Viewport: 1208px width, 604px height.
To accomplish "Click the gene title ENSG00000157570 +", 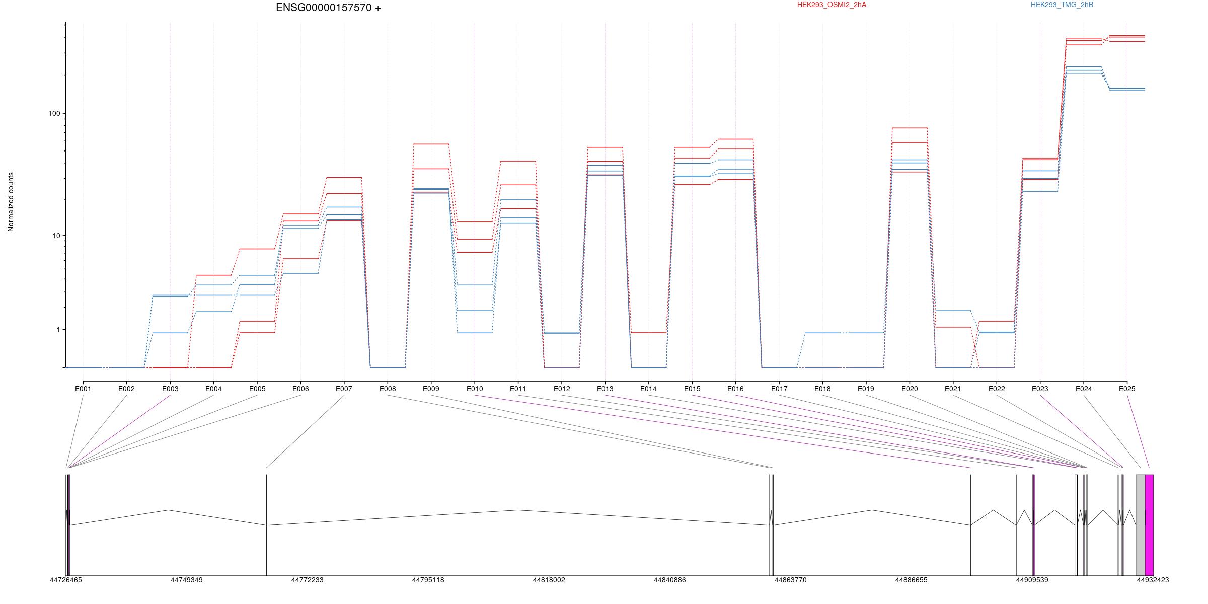I will (328, 8).
